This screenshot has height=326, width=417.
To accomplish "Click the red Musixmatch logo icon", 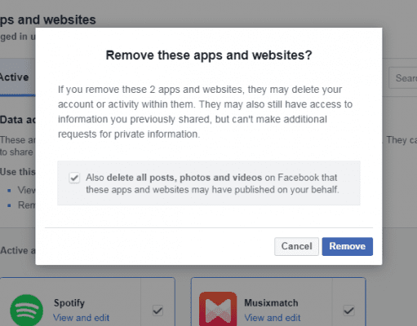I will pos(218,309).
